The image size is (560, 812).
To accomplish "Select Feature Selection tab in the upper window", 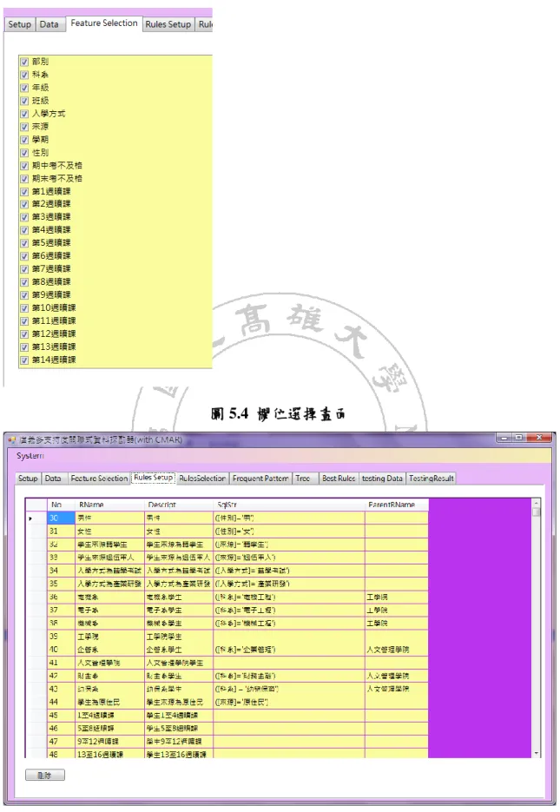I will (104, 23).
